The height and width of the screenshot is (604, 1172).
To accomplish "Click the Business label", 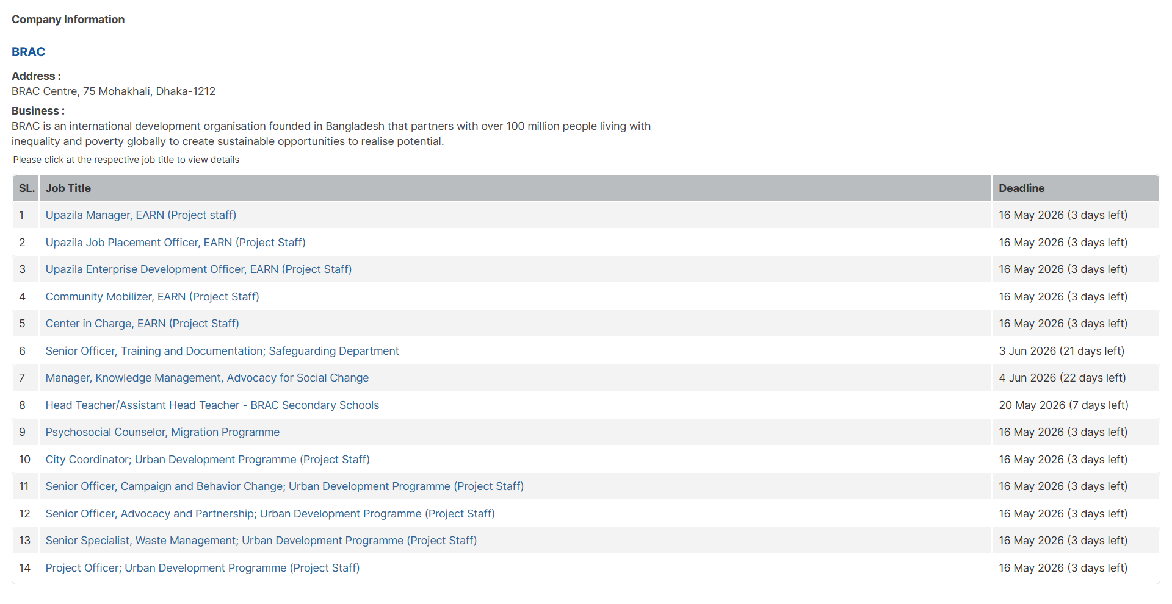I will pos(38,111).
